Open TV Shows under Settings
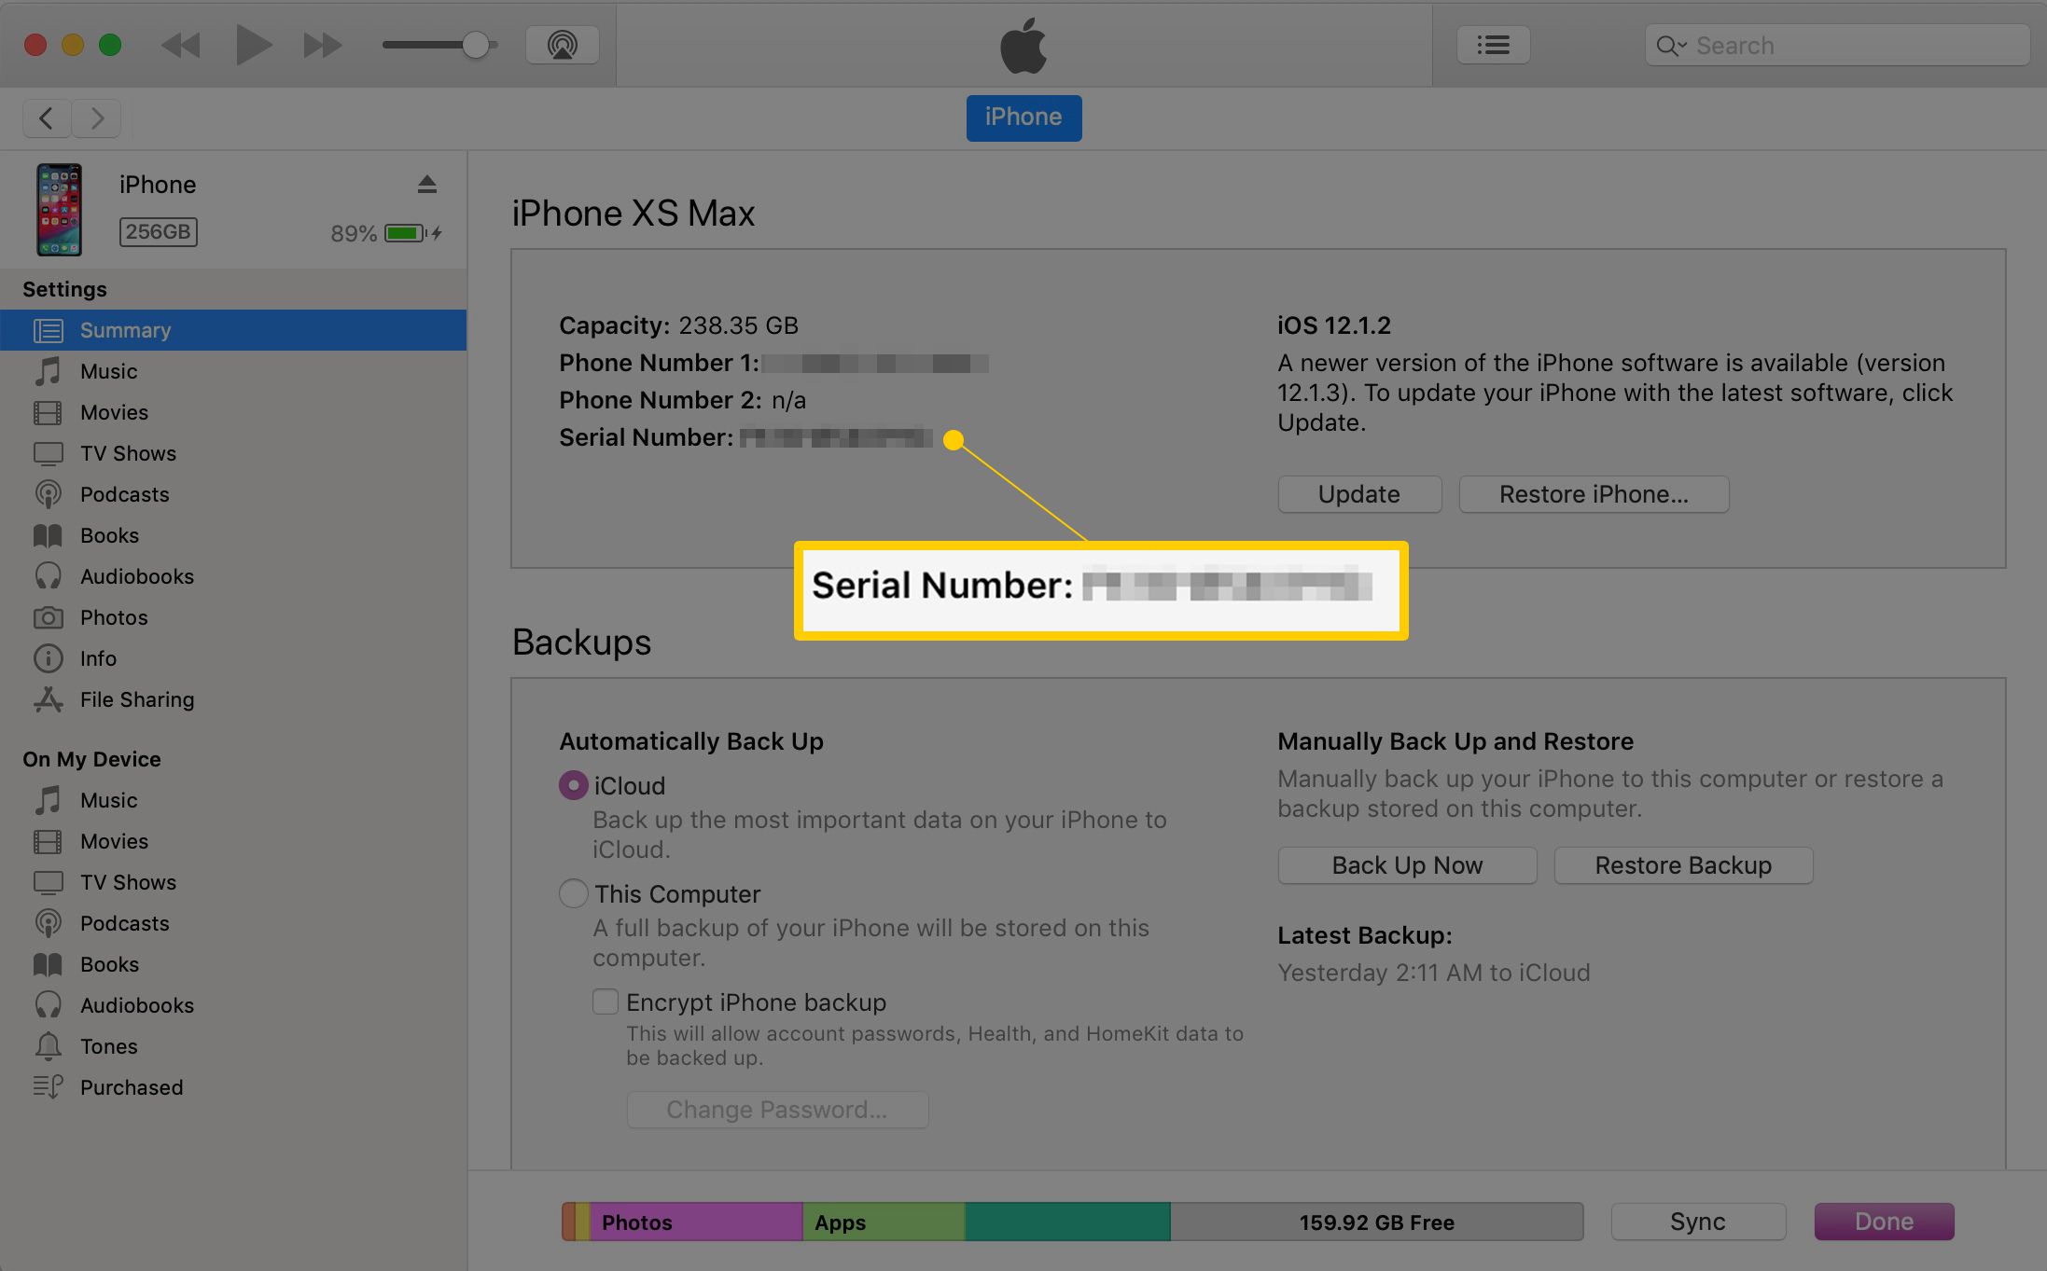2047x1271 pixels. click(233, 453)
